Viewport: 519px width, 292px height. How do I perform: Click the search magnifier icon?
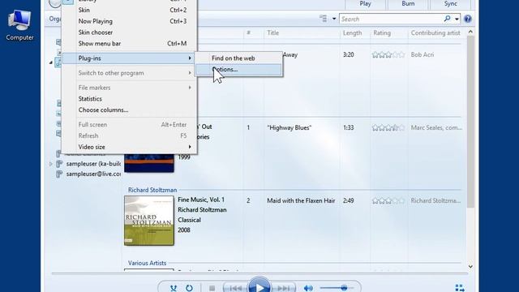pos(447,19)
